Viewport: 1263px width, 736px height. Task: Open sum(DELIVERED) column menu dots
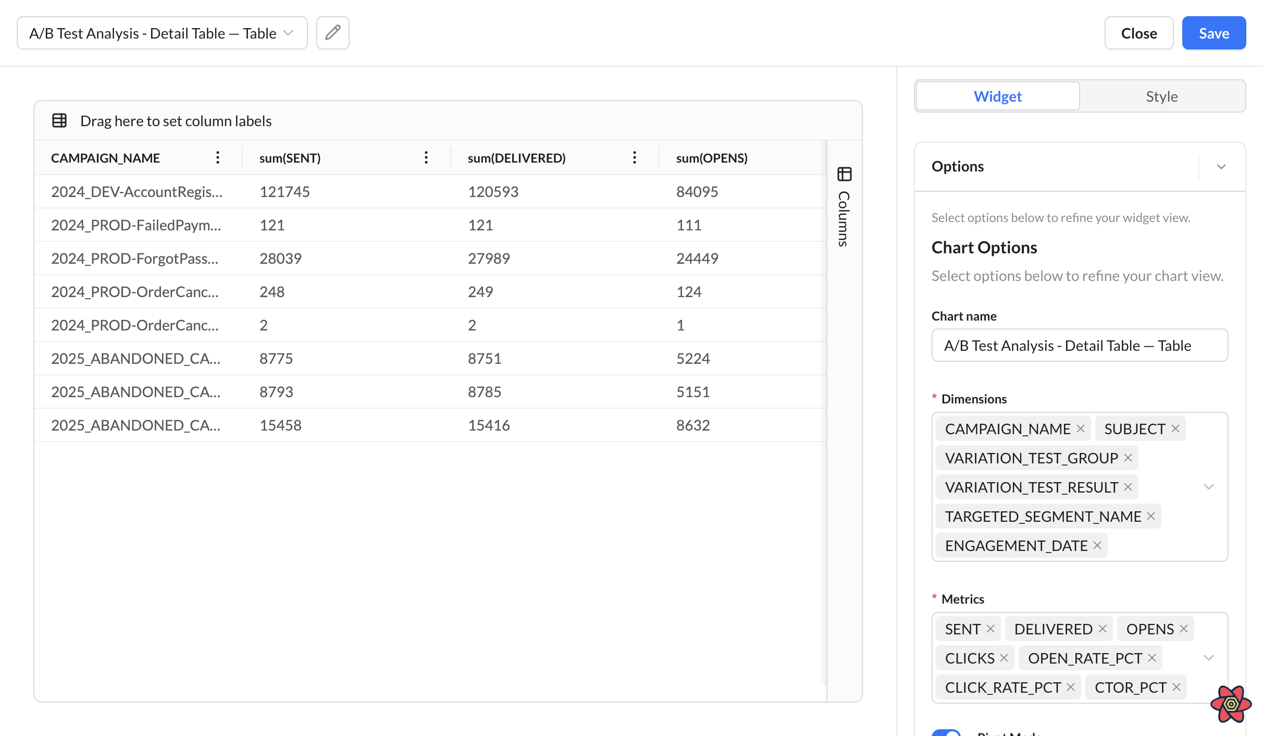635,157
